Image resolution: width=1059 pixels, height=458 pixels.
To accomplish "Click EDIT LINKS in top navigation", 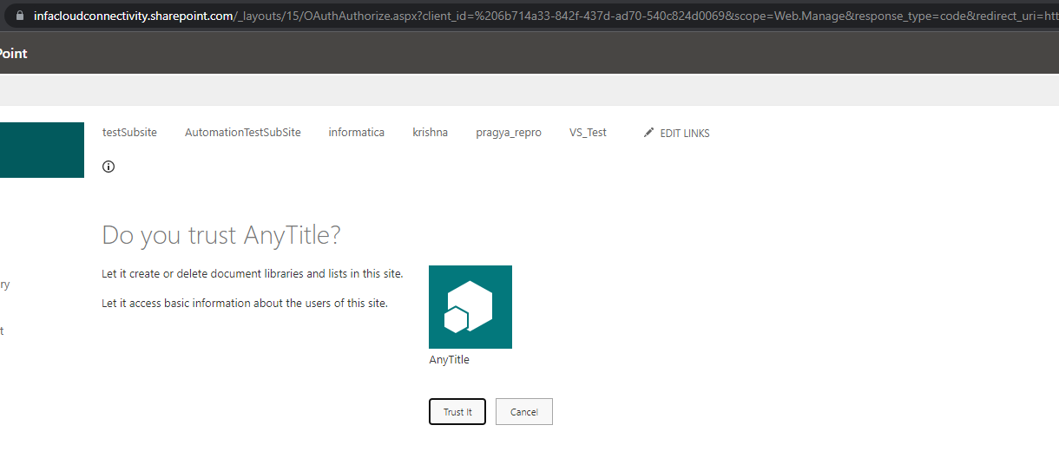I will [x=685, y=134].
